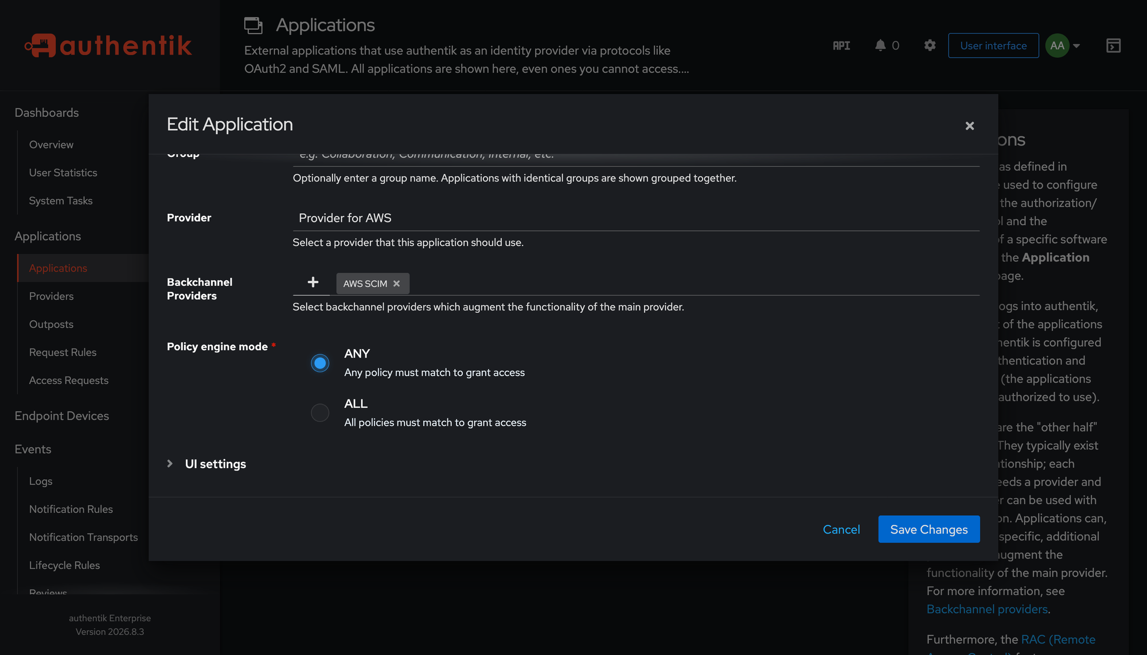Screen dimensions: 1147x655
Task: Close the Edit Application dialog
Action: (969, 125)
